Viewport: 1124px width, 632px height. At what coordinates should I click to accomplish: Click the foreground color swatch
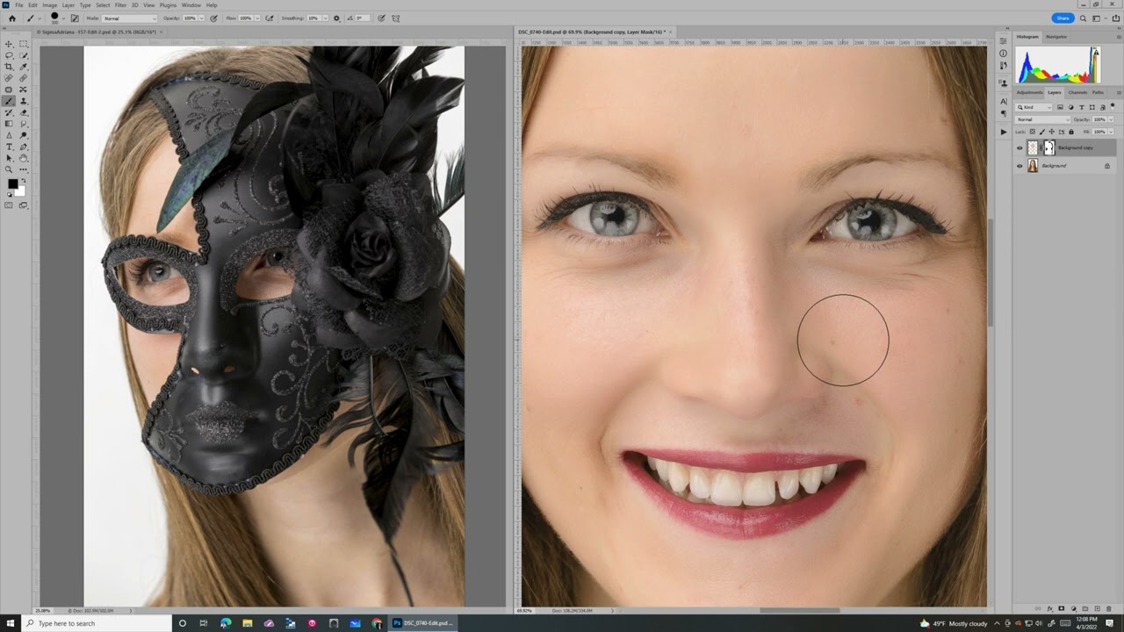12,183
